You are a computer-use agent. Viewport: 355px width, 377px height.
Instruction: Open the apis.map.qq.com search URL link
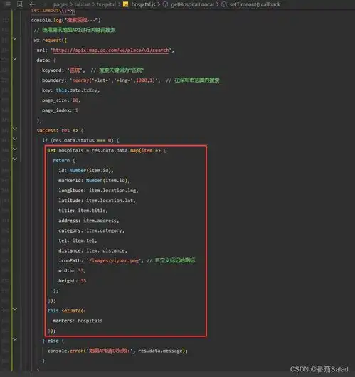[111, 51]
